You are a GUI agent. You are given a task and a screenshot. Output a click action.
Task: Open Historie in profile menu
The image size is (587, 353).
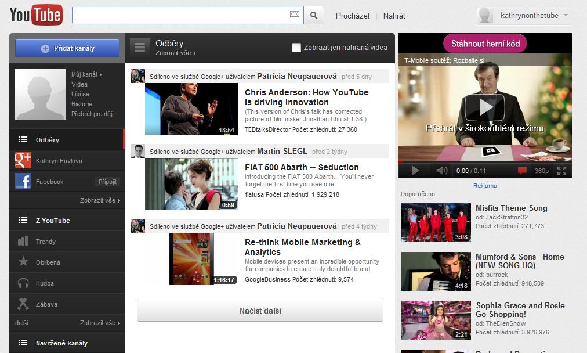coord(82,104)
